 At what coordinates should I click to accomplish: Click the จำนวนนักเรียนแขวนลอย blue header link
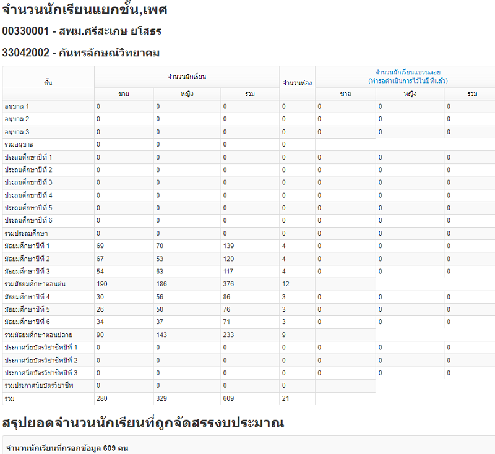(408, 72)
